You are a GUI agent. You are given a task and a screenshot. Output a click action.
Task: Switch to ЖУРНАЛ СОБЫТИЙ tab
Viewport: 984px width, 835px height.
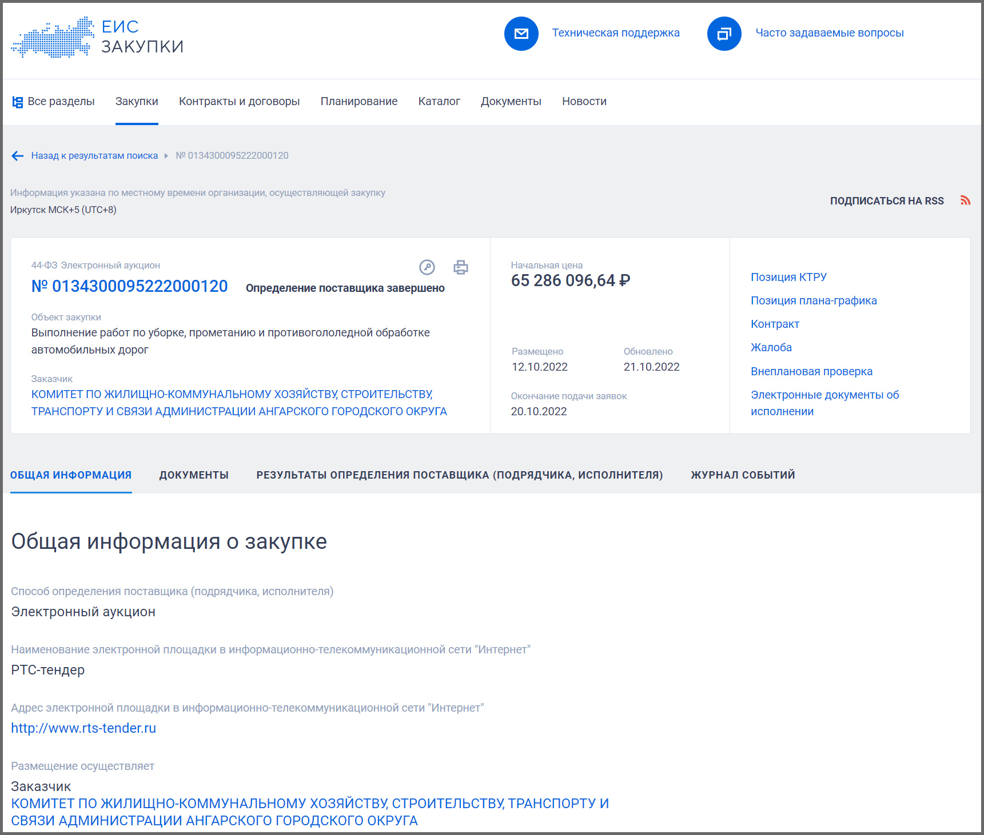[x=743, y=475]
